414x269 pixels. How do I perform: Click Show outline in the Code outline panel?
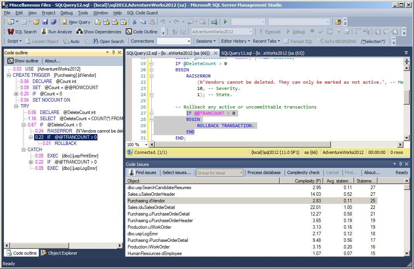tap(23, 61)
